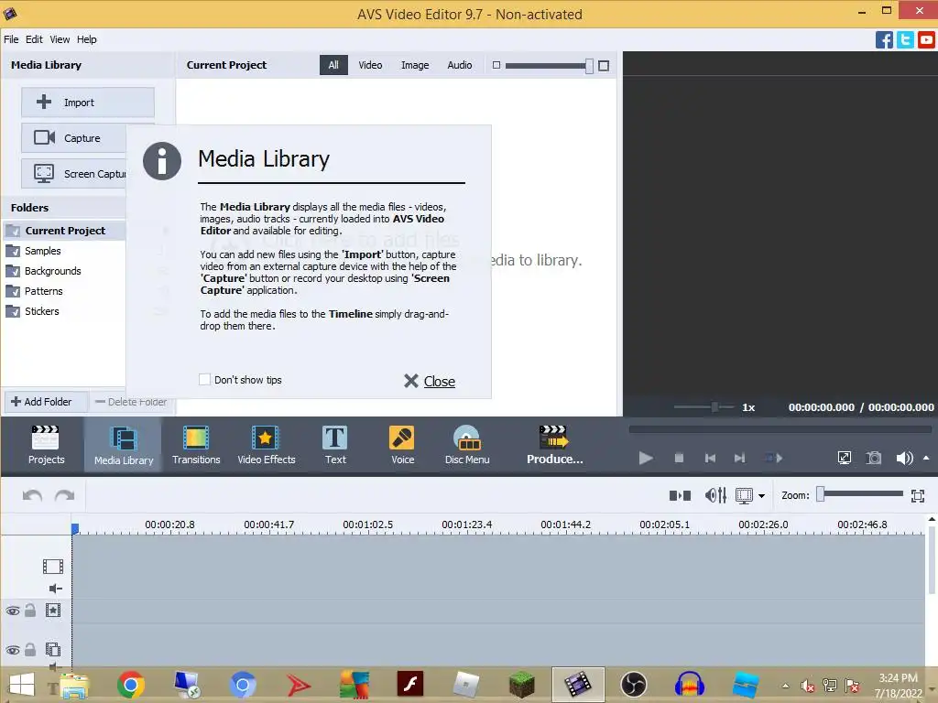
Task: Click the large thumbnail size icon
Action: (604, 66)
